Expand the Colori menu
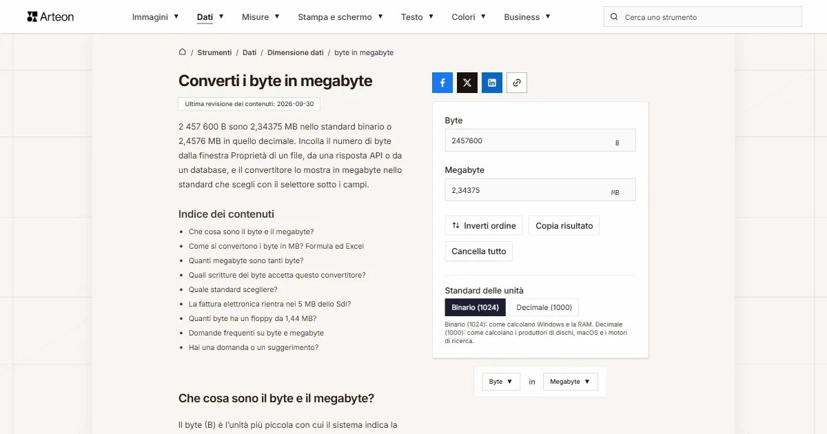Screen dimensions: 827x434 pyautogui.click(x=469, y=17)
